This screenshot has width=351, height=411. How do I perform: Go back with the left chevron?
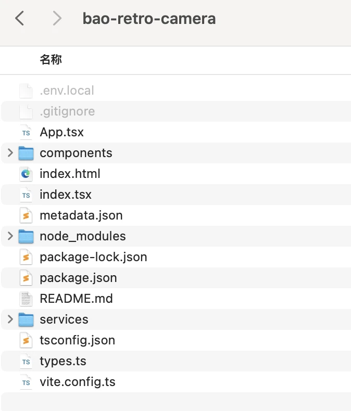tap(19, 18)
